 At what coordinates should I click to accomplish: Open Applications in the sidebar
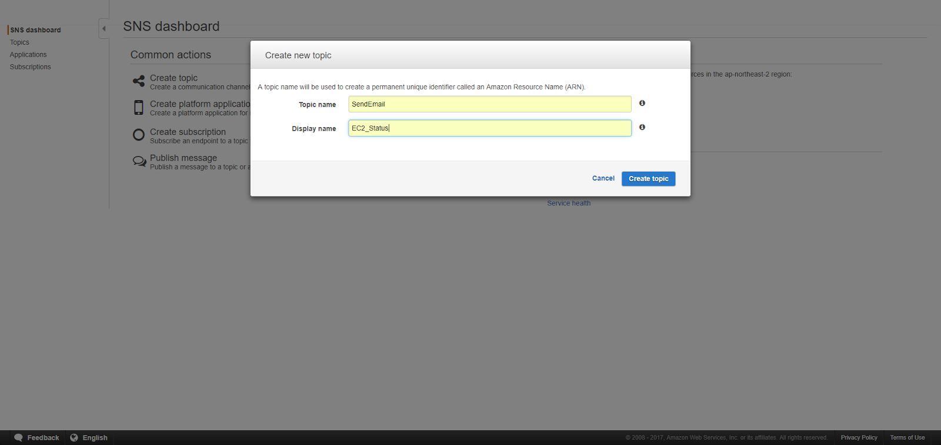click(x=28, y=55)
